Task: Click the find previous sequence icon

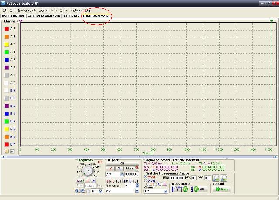Action: pos(216,178)
